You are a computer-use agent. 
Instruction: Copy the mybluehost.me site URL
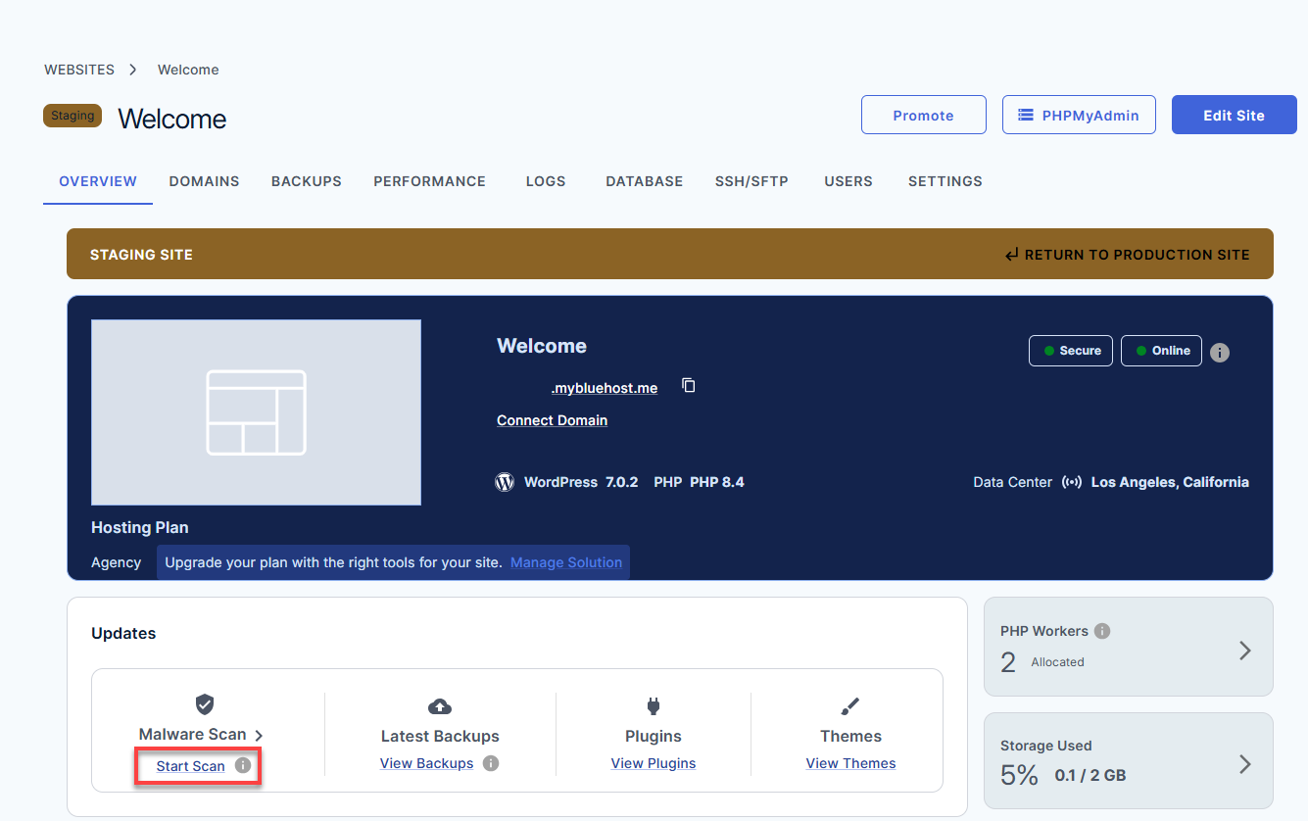tap(689, 386)
